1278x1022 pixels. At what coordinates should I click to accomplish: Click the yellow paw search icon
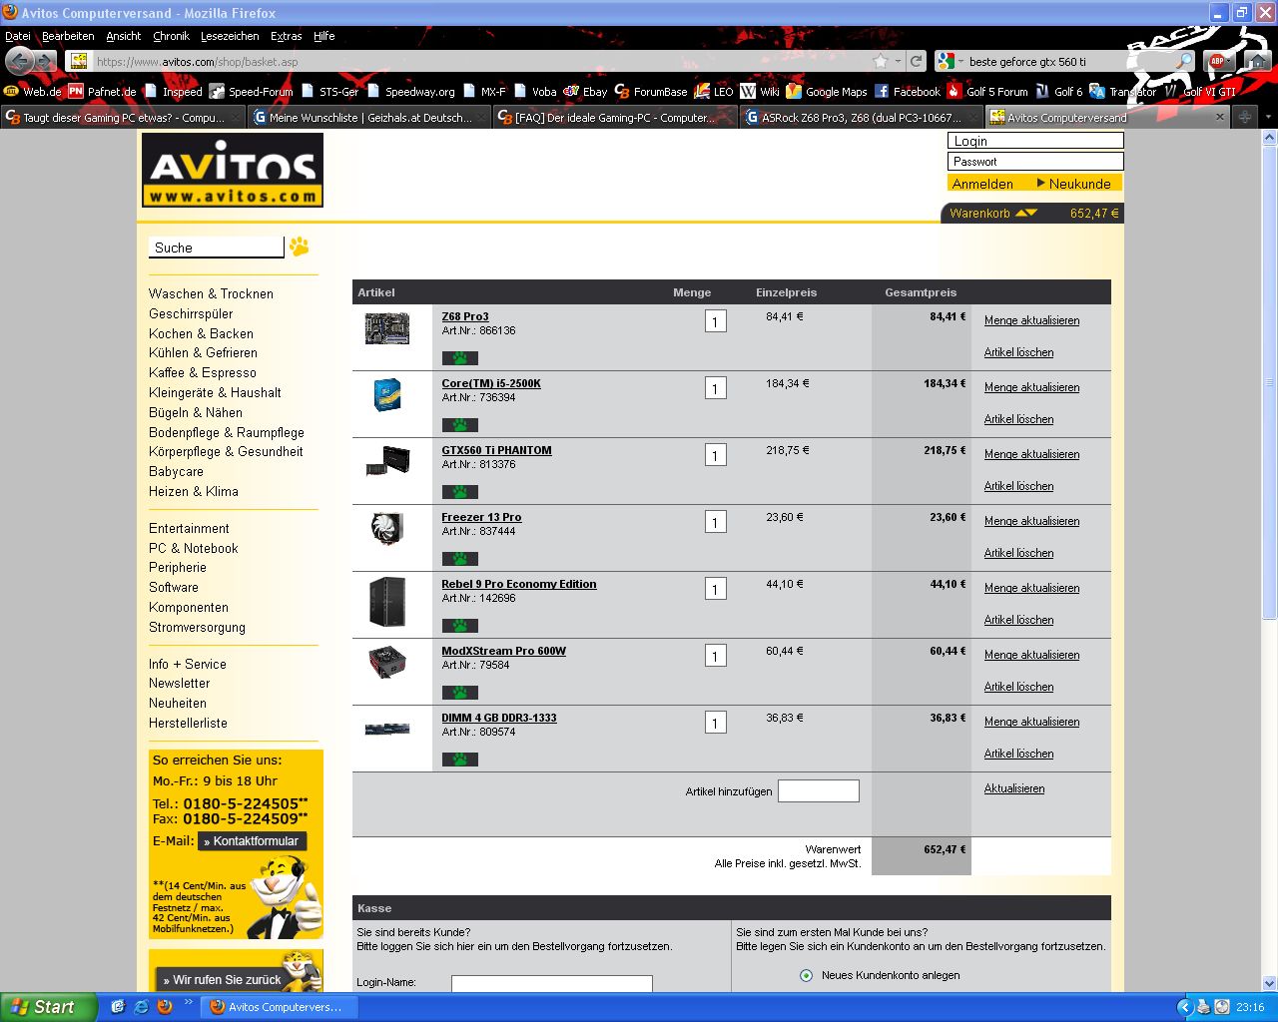click(x=299, y=246)
